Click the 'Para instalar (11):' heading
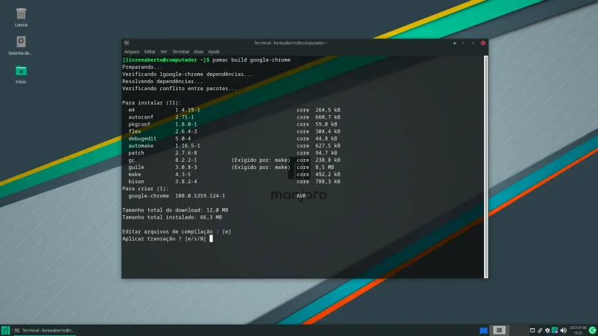Screen dimensions: 598x336 [x=152, y=103]
